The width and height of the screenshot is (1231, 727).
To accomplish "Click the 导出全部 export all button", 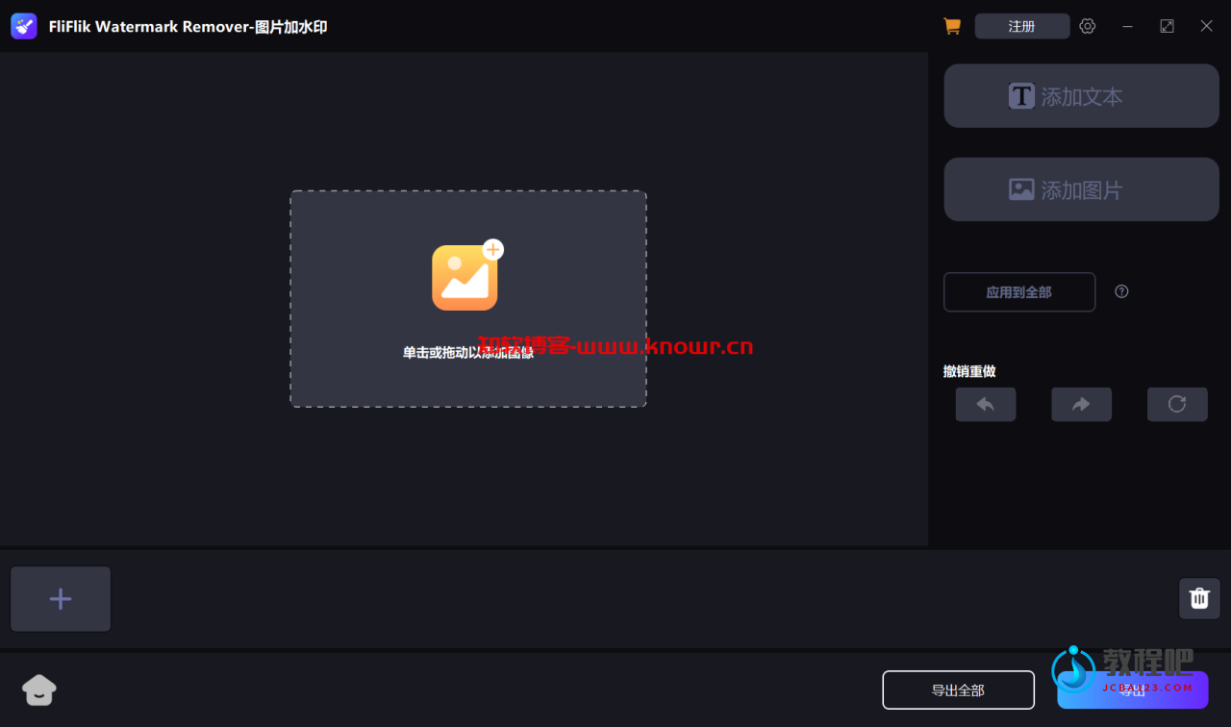I will click(x=958, y=690).
